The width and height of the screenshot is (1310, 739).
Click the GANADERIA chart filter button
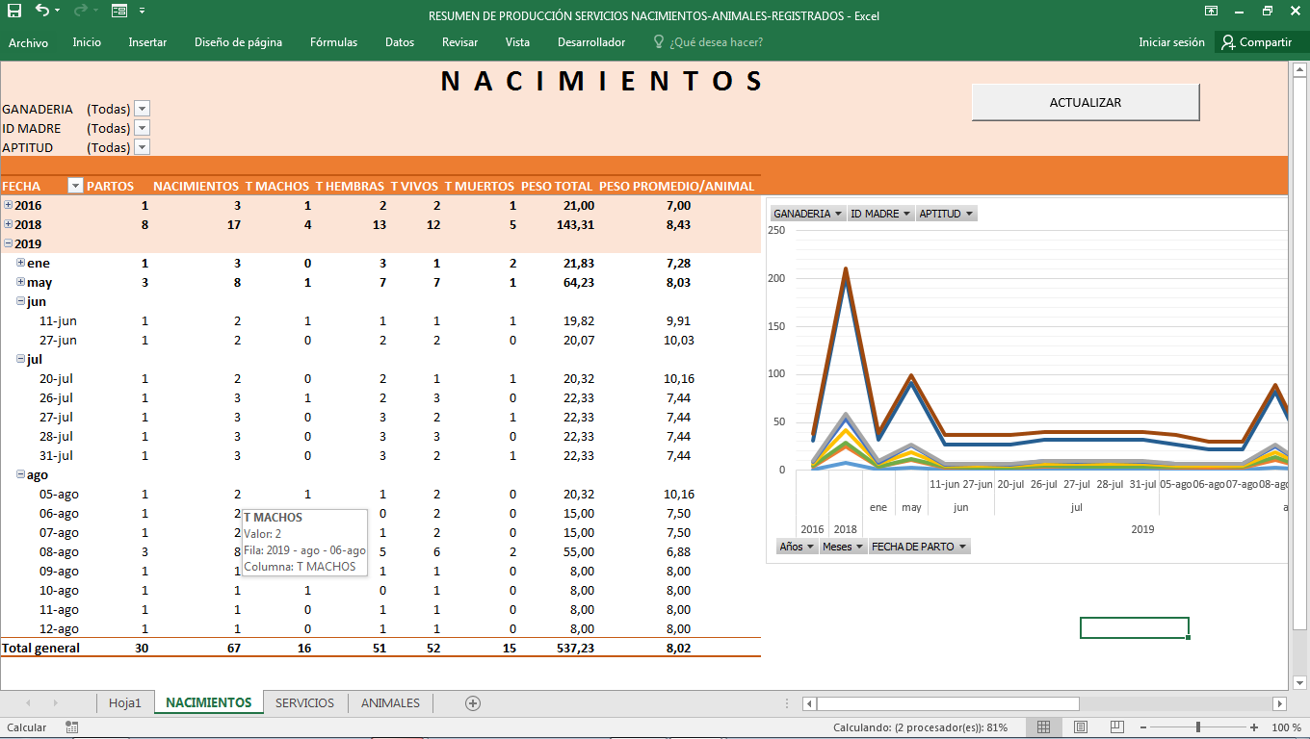(808, 214)
